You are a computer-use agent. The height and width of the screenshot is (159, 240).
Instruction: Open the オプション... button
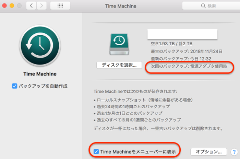[208, 152]
